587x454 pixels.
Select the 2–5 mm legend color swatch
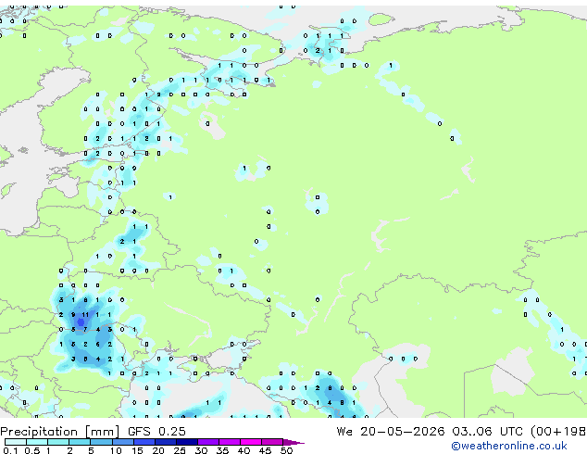click(80, 442)
